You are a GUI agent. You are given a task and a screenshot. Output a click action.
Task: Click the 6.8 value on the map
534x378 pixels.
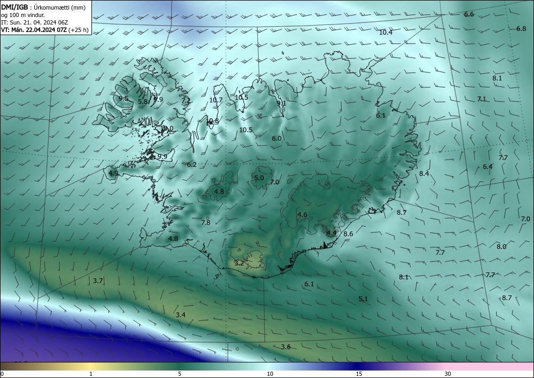[521, 29]
